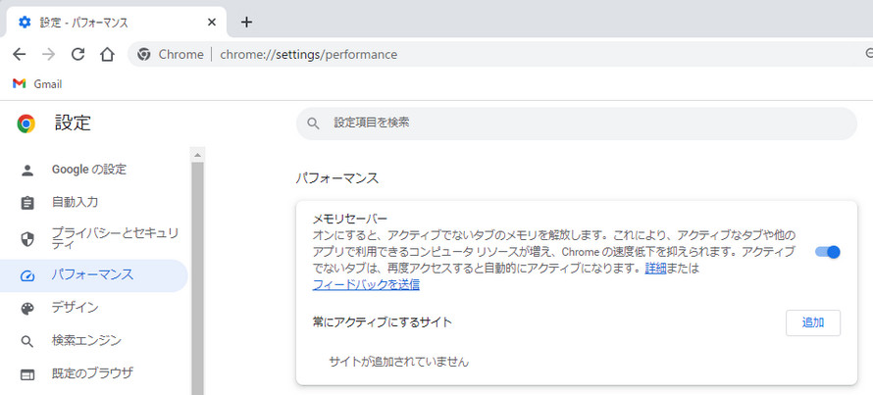873x395 pixels.
Task: Click the search magnifier in settings search
Action: (x=314, y=123)
